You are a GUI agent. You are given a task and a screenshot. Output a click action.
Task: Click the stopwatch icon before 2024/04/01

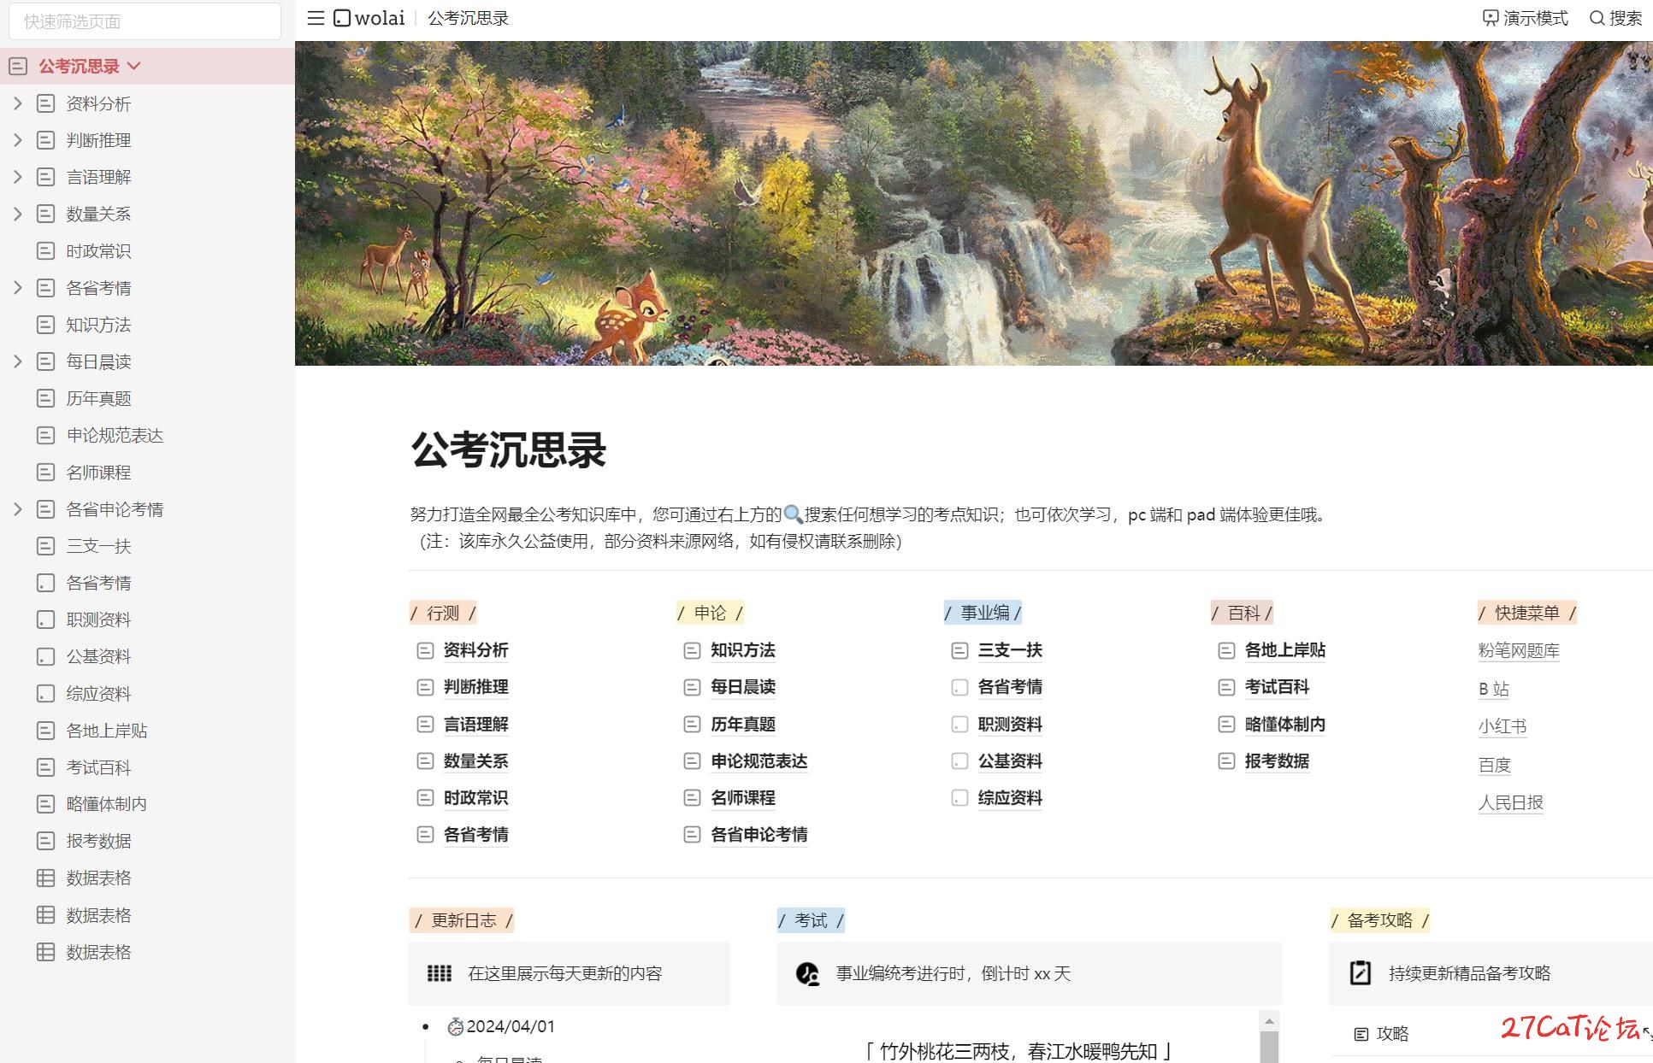click(x=456, y=1026)
